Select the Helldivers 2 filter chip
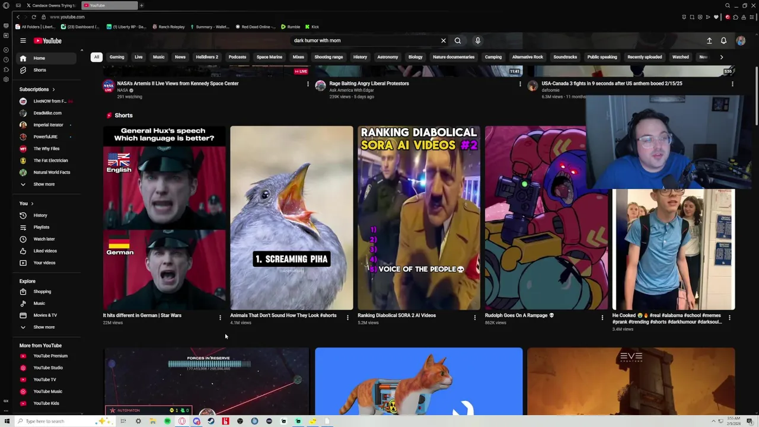759x427 pixels. tap(207, 57)
